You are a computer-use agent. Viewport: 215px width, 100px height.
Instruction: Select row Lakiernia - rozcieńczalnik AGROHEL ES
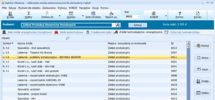coord(94,80)
